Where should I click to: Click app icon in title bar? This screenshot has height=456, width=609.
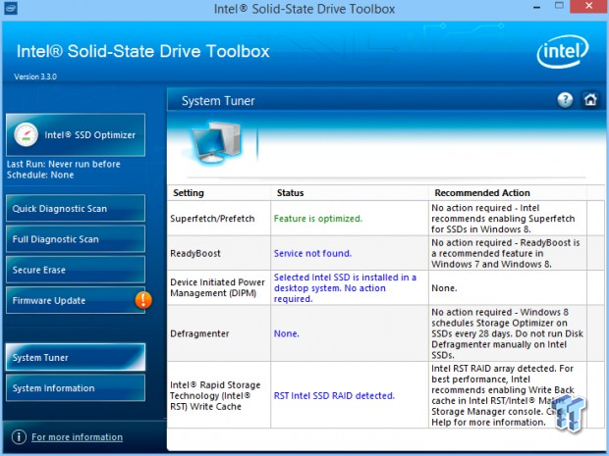click(11, 10)
